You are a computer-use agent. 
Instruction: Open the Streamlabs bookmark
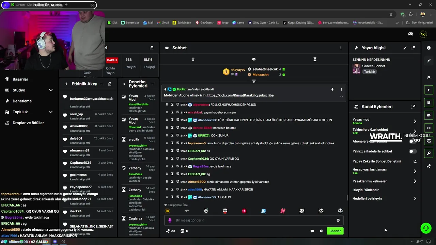coord(130,23)
